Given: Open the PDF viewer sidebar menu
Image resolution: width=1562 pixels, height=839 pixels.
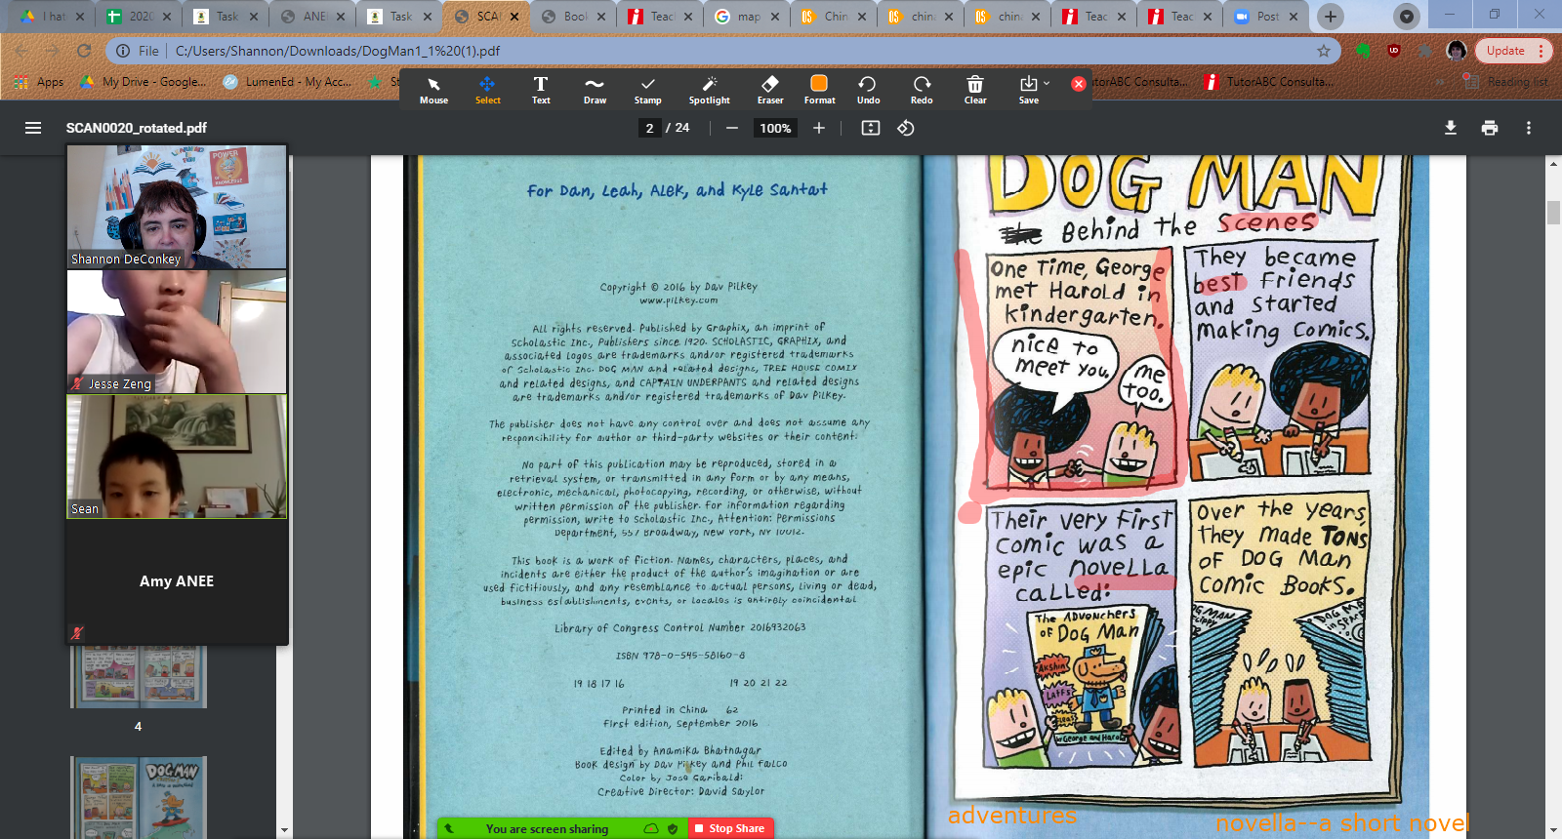Looking at the screenshot, I should tap(33, 128).
